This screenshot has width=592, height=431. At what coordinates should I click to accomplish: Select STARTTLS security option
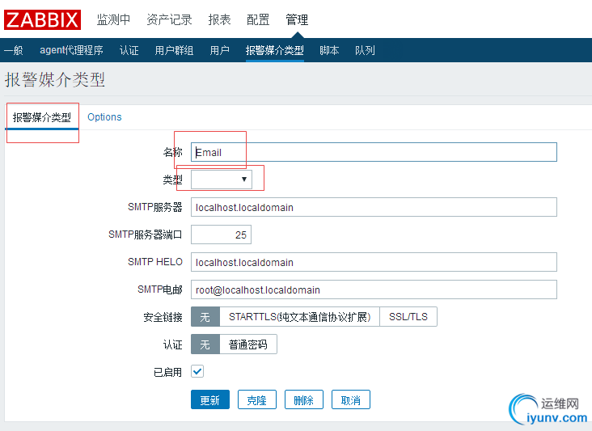pos(299,317)
